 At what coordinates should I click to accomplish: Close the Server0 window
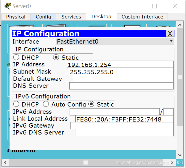(x=175, y=6)
